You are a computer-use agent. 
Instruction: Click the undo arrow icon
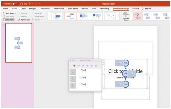[x=29, y=4]
